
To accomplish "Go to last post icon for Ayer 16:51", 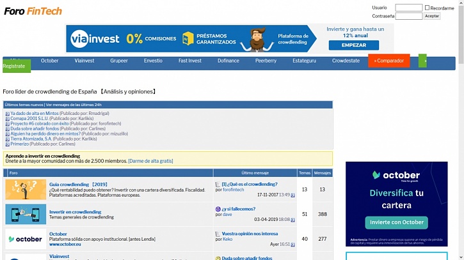I will click(x=292, y=245).
